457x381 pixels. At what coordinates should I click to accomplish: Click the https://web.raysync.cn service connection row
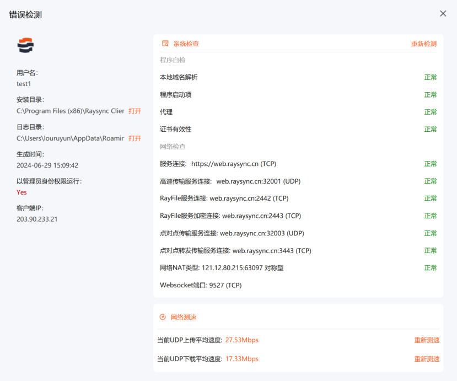coord(218,164)
